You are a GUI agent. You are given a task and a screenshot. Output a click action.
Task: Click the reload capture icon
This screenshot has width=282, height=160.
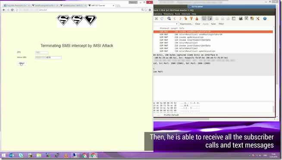pos(162,19)
